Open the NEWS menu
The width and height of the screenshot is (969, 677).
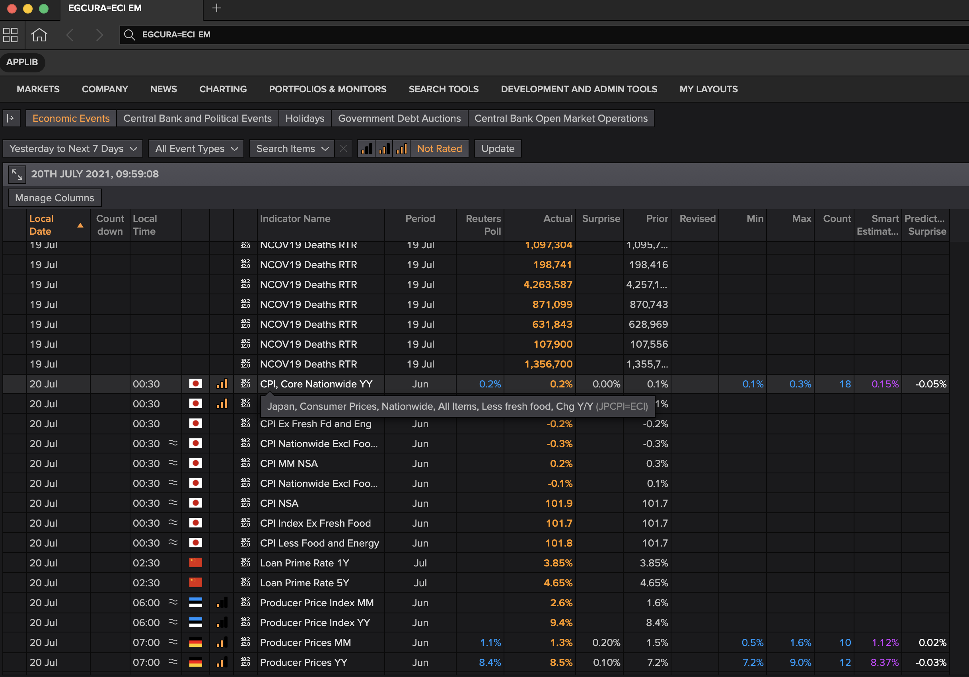coord(164,89)
